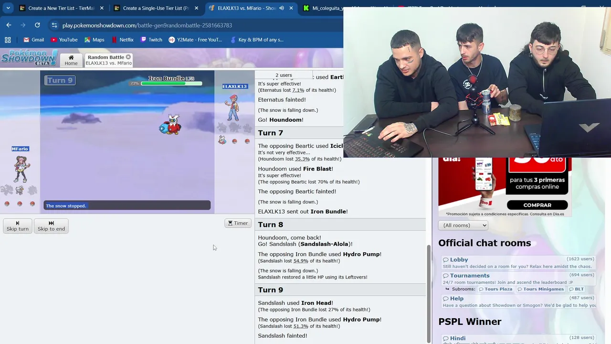This screenshot has width=611, height=344.
Task: Click MFario's trainer sprite
Action: point(21,169)
